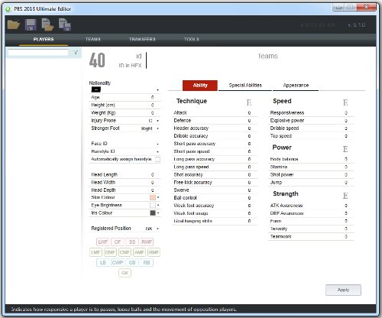Image resolution: width=382 pixels, height=318 pixels.
Task: Select the Appearance tab
Action: click(296, 86)
